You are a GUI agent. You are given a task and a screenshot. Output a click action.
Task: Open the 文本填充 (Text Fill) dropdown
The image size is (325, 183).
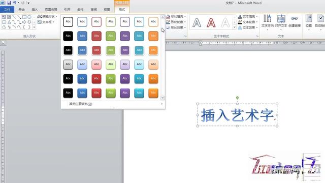[x=248, y=16]
